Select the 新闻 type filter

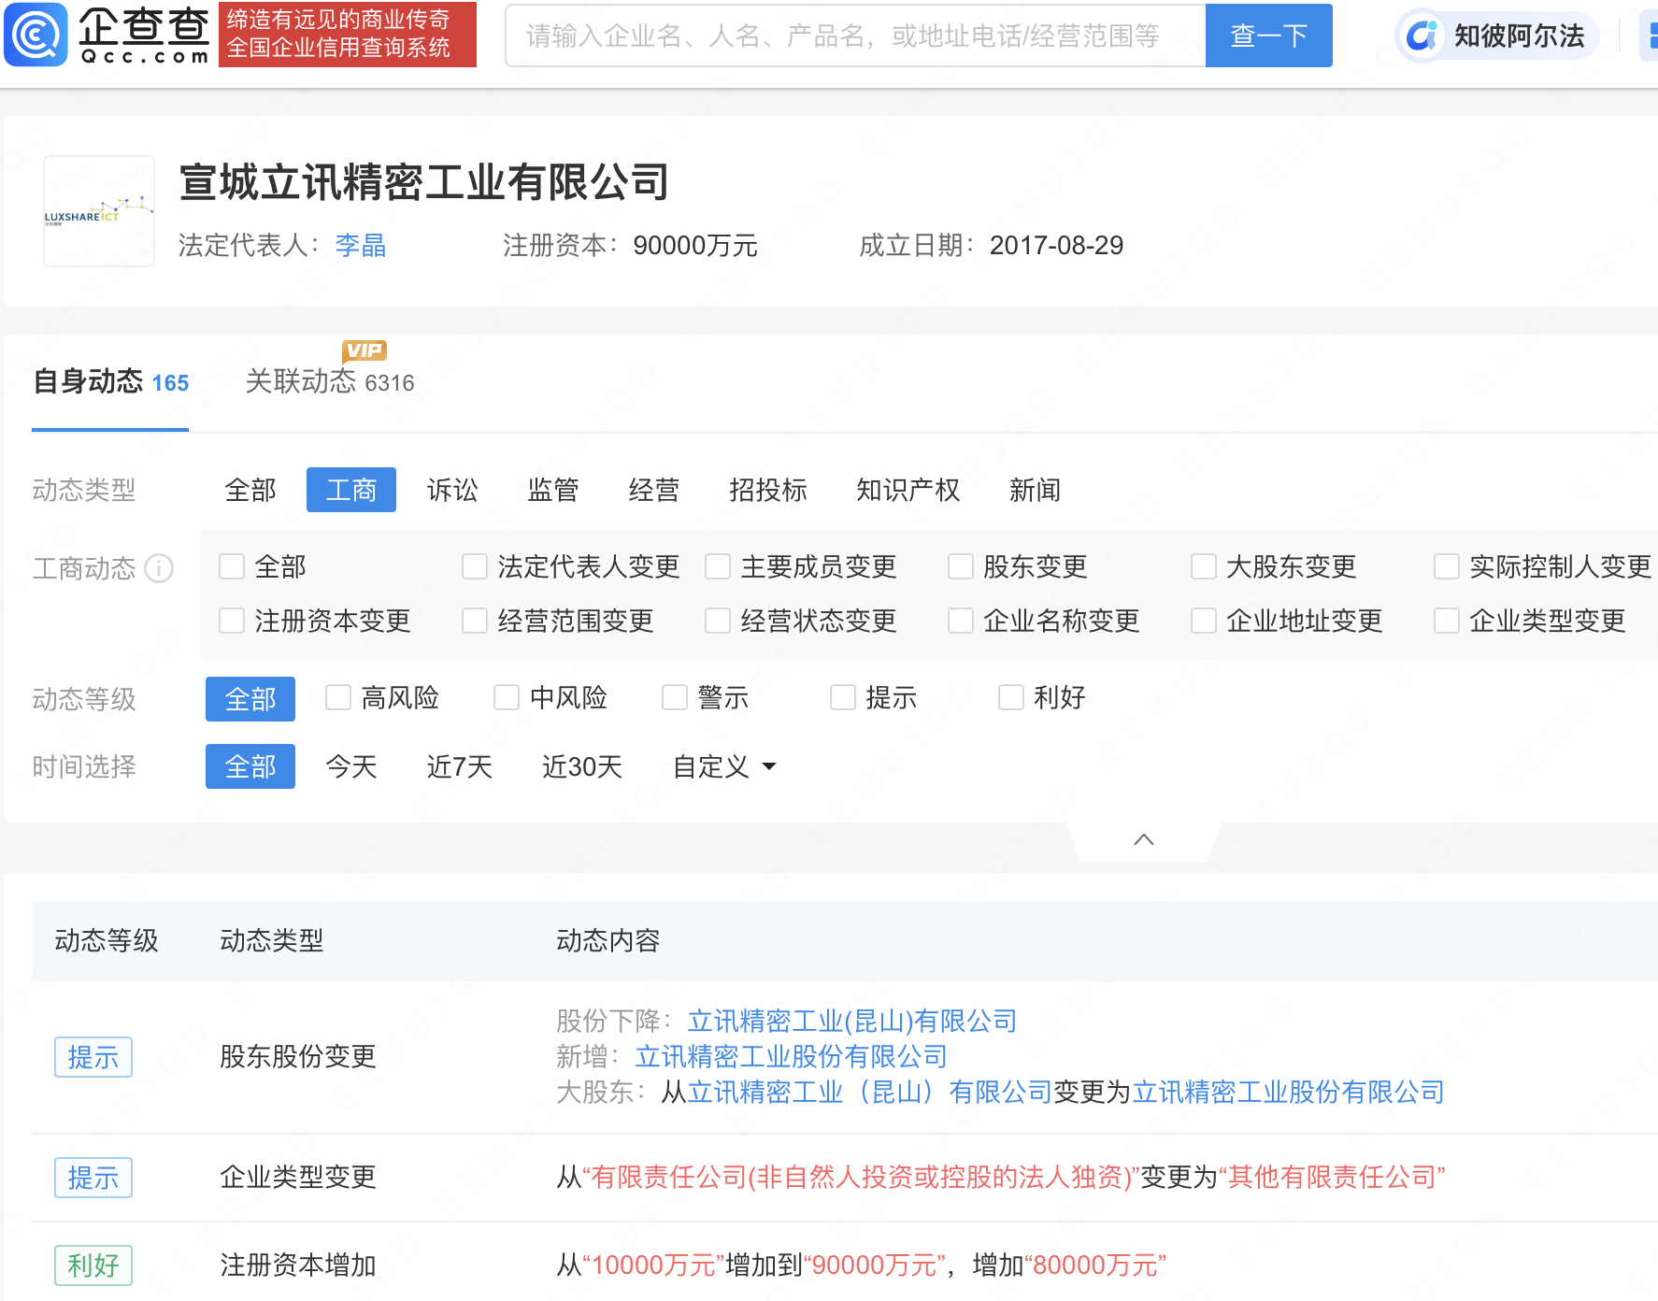pyautogui.click(x=1036, y=490)
